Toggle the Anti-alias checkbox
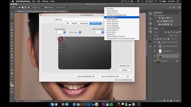The image size is (191, 107). tap(46, 7)
